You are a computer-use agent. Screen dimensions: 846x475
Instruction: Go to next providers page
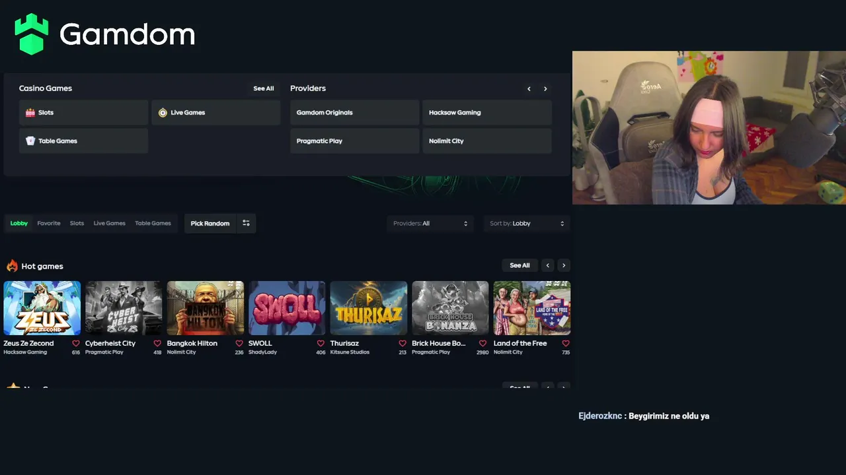(545, 89)
